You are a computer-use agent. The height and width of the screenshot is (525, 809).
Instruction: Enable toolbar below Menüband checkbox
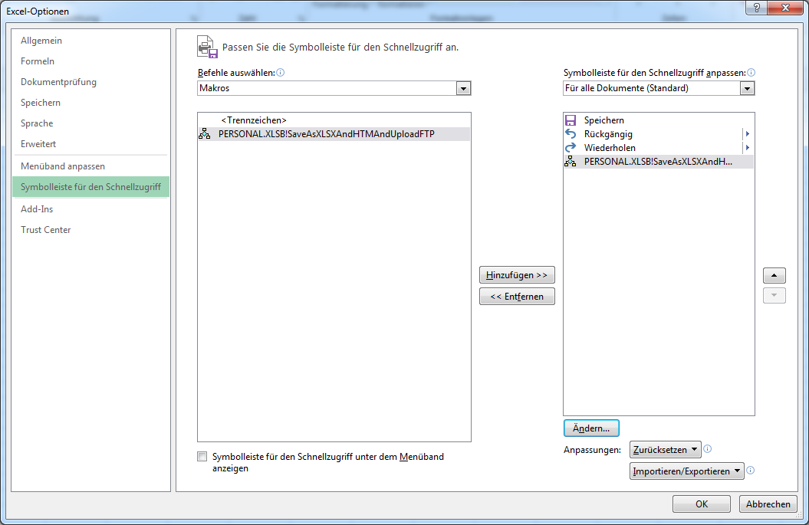(202, 456)
